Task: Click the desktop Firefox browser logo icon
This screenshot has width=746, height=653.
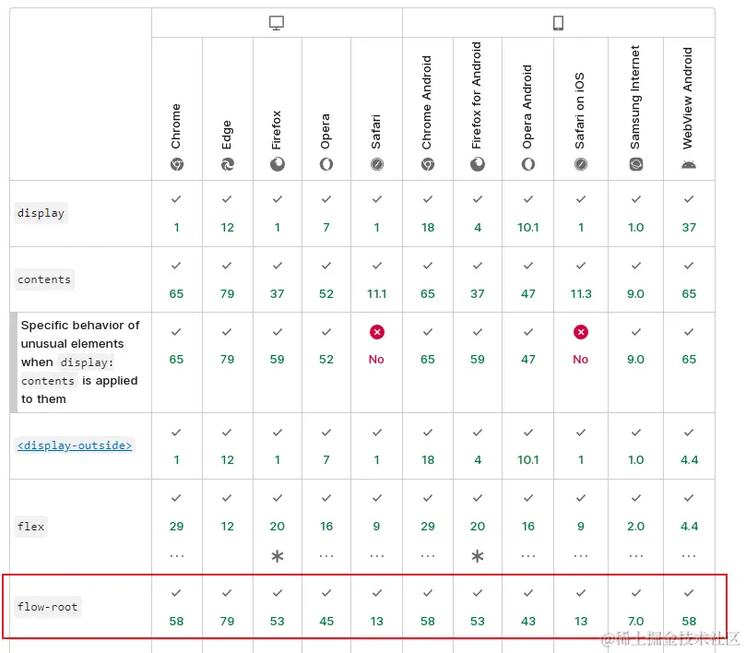Action: coord(277,164)
